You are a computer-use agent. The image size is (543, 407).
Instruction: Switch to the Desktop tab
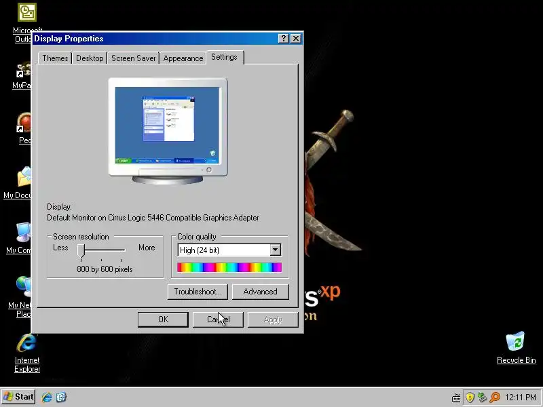click(90, 58)
